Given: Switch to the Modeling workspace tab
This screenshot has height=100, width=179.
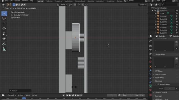Looking at the screenshot, I should point(49,1).
